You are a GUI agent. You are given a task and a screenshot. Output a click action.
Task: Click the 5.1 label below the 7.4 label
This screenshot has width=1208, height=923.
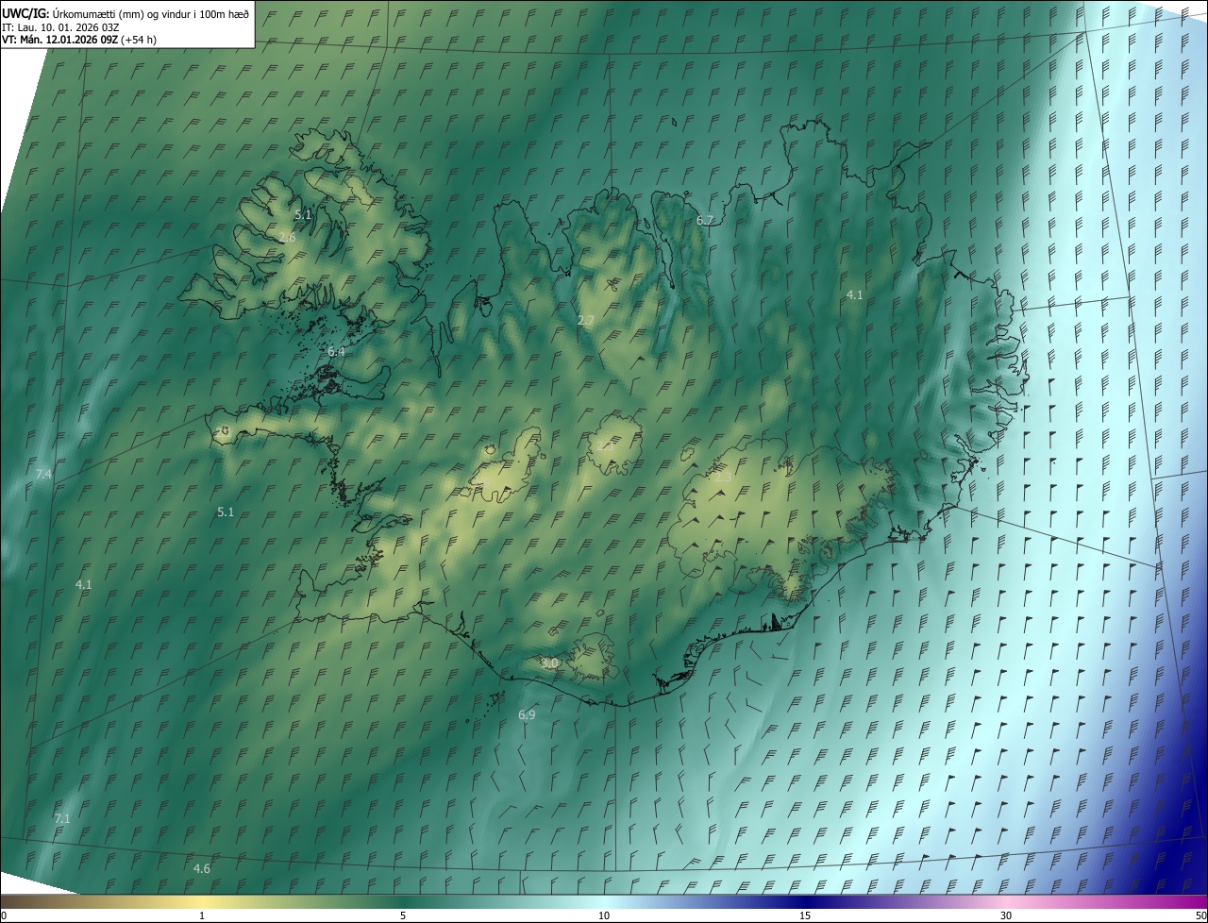pyautogui.click(x=226, y=512)
